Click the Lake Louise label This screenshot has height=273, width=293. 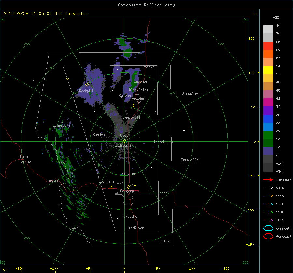[25, 159]
